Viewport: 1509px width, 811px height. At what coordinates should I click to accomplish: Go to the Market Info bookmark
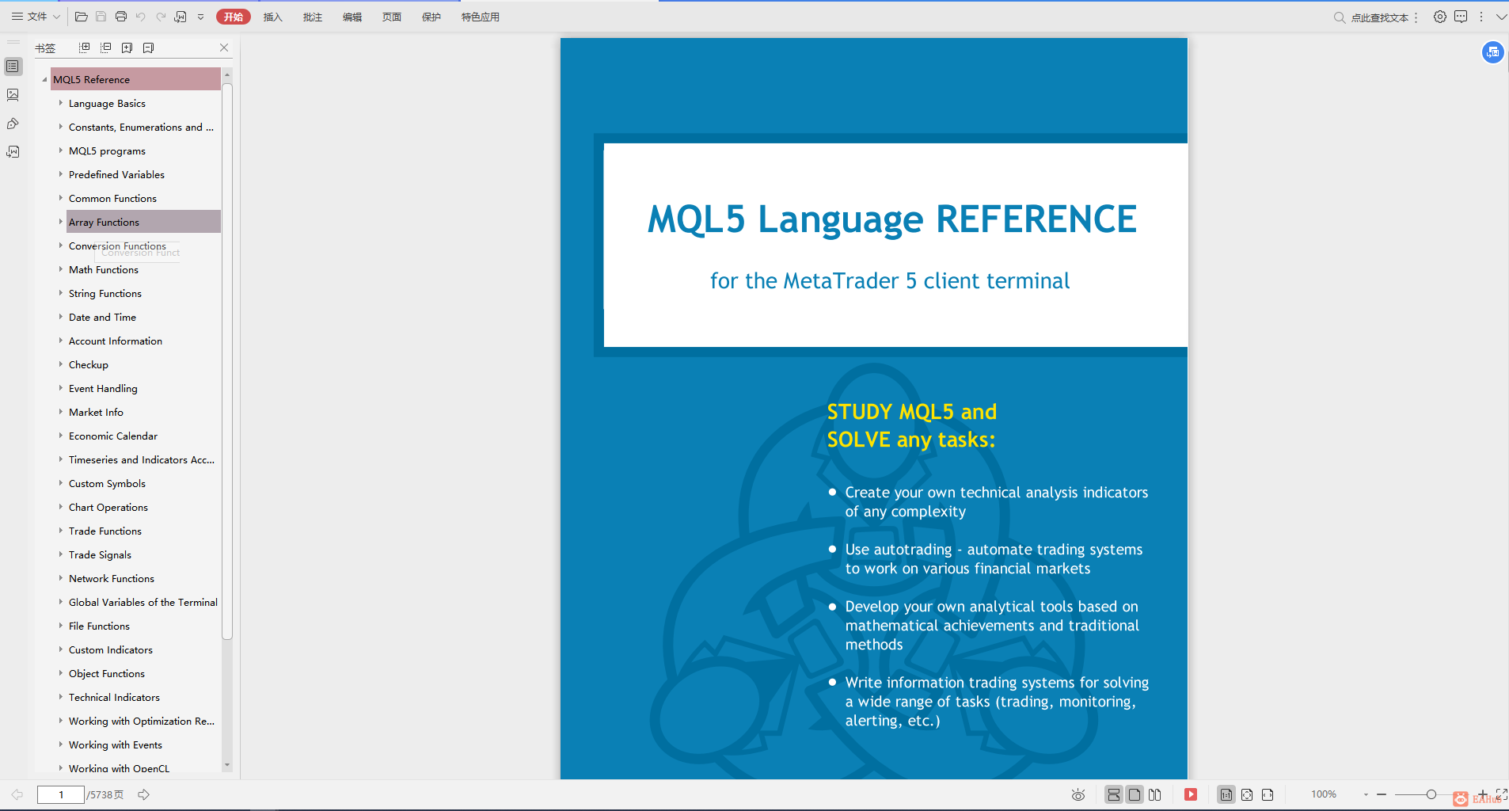[96, 412]
